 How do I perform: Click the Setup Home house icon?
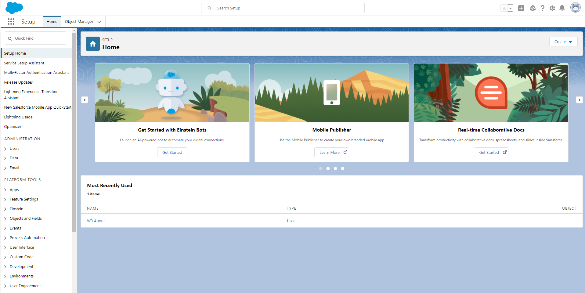click(x=93, y=44)
